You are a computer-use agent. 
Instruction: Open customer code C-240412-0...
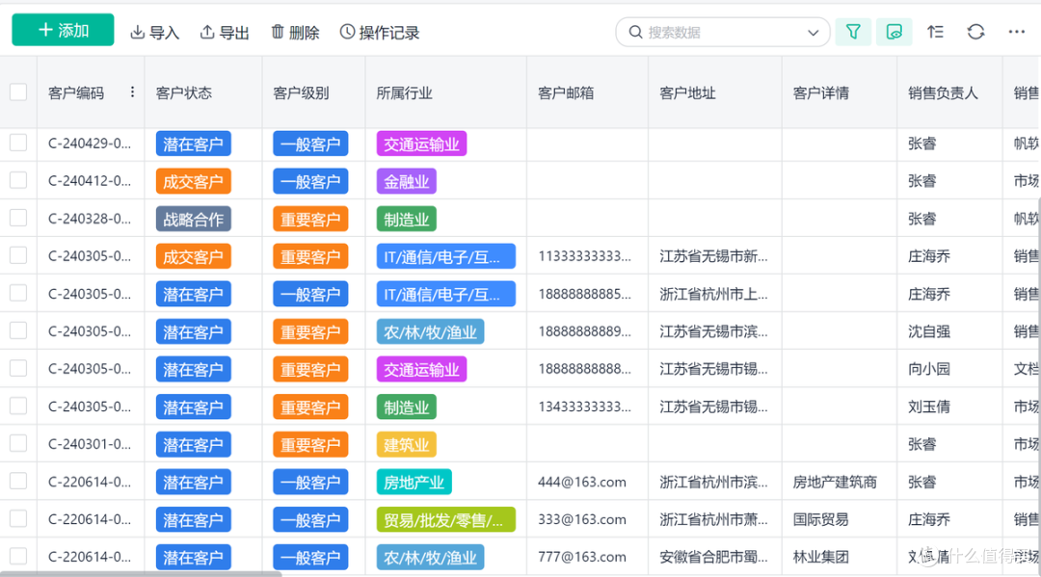[90, 181]
